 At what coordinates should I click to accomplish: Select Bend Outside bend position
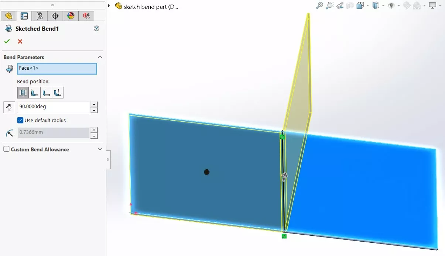click(x=57, y=93)
